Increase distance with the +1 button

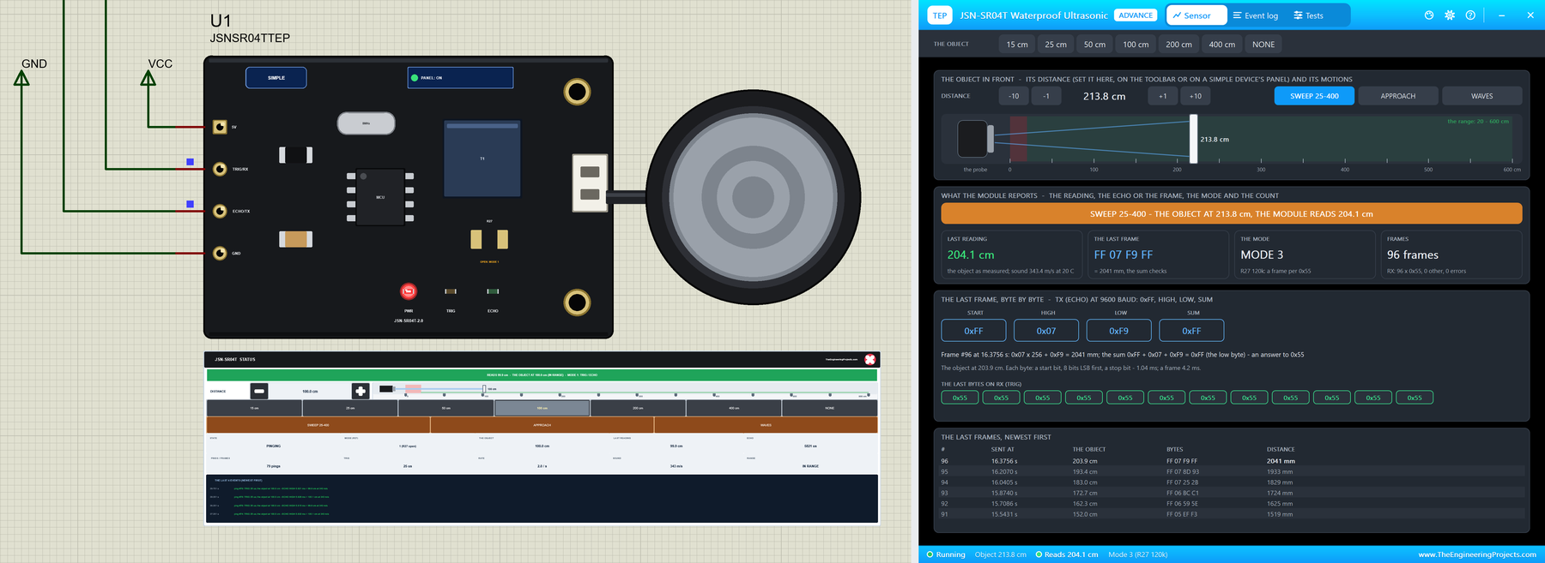click(x=1162, y=96)
